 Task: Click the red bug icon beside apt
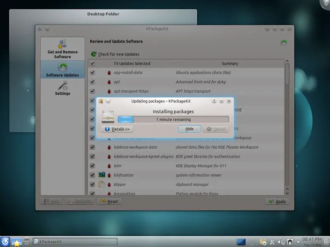[x=109, y=82]
